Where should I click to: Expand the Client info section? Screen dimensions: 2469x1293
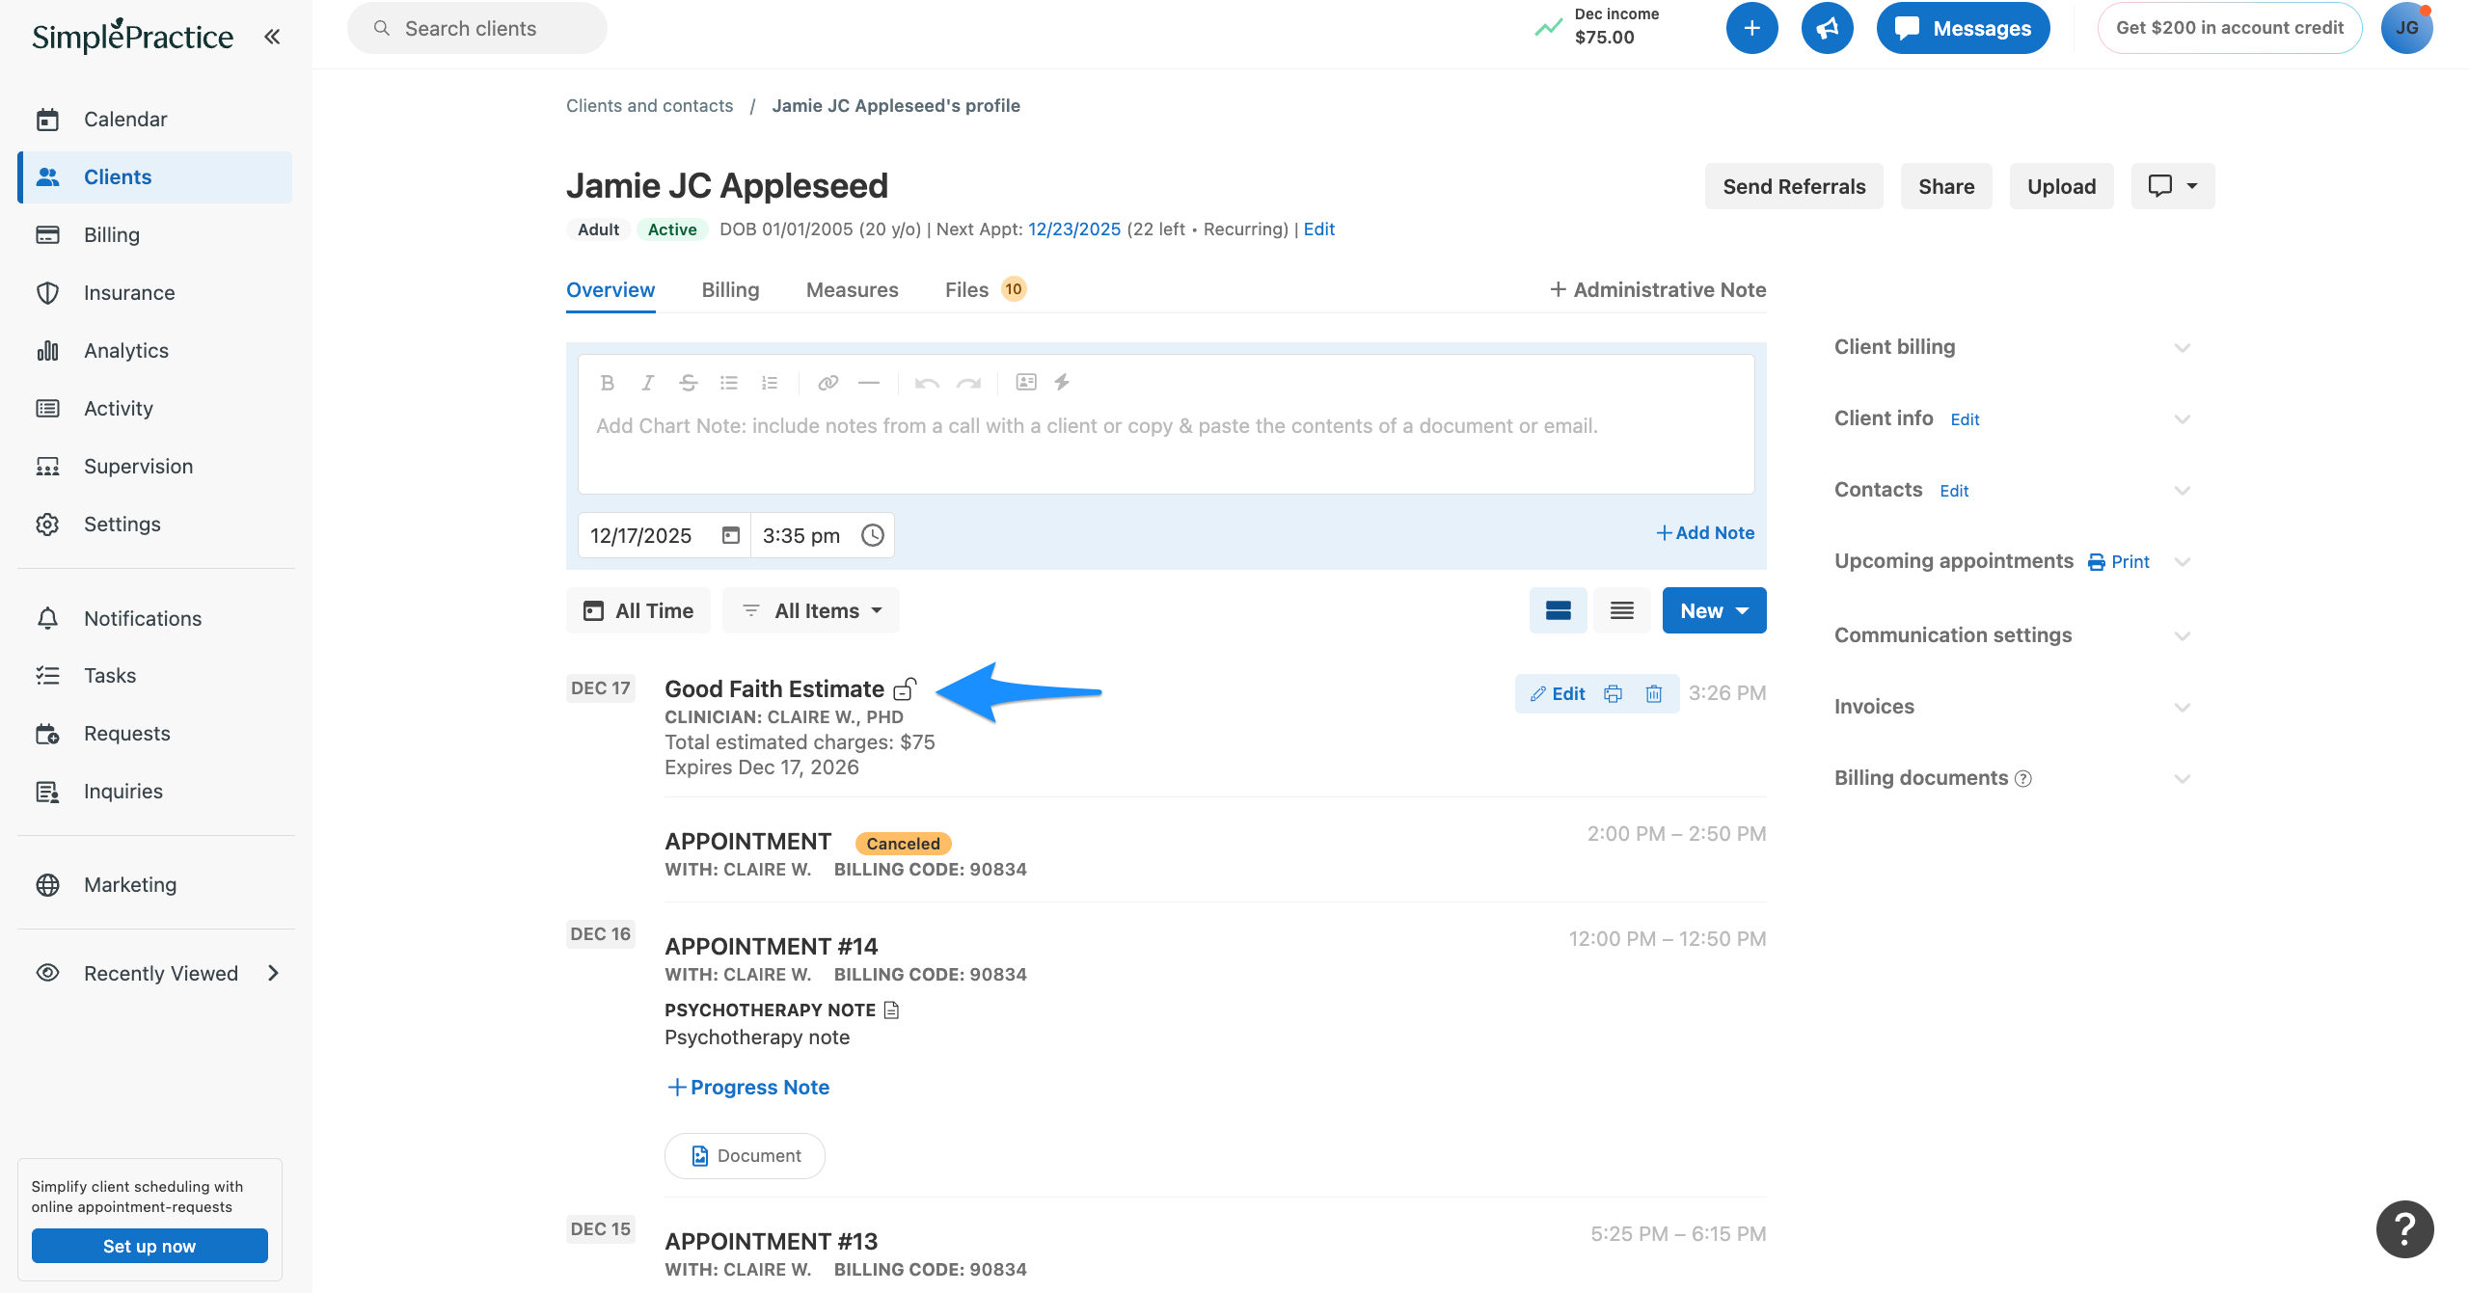pyautogui.click(x=2182, y=418)
